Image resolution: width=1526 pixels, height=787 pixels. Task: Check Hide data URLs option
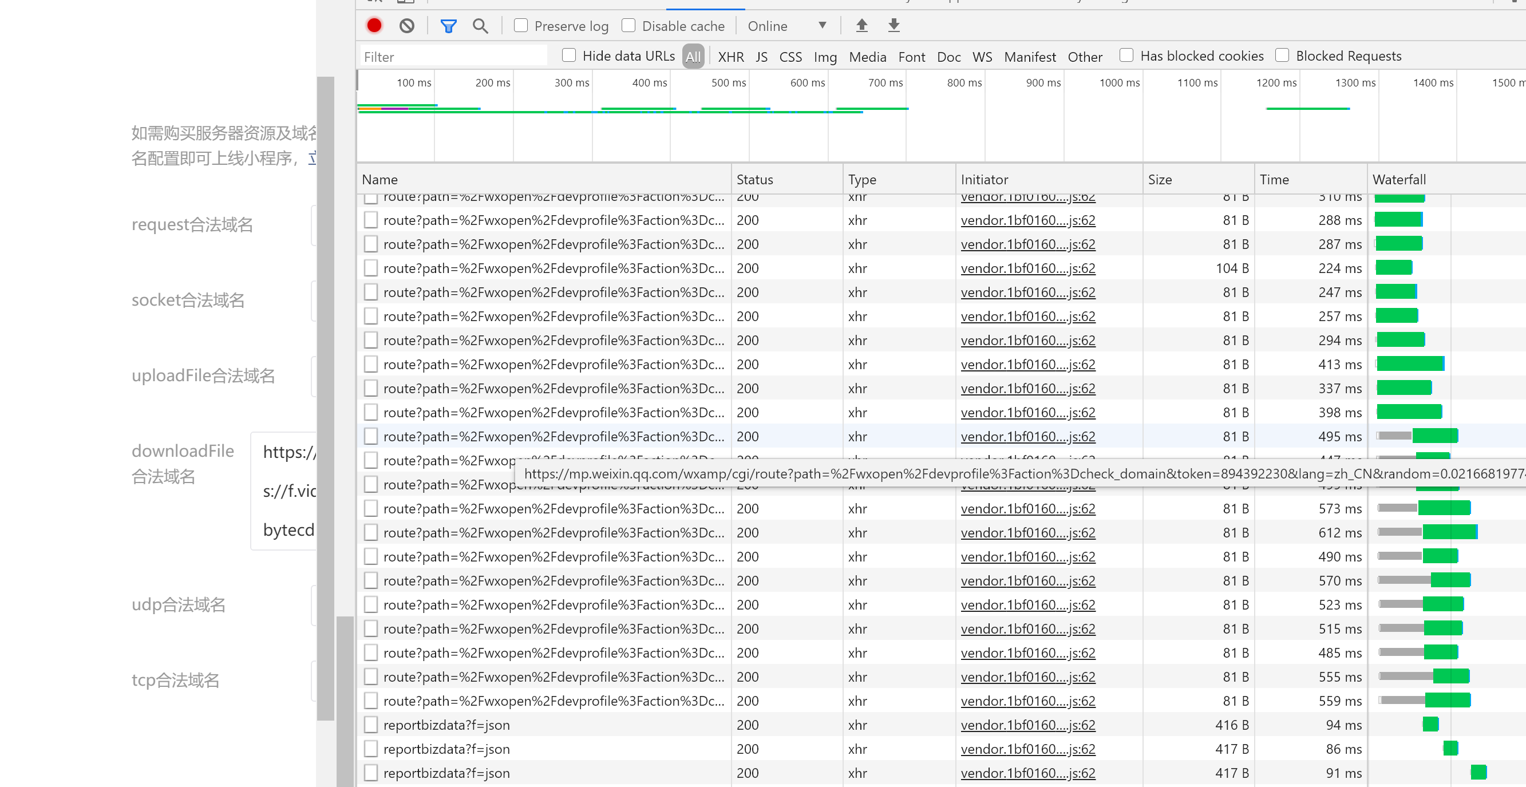[x=569, y=56]
